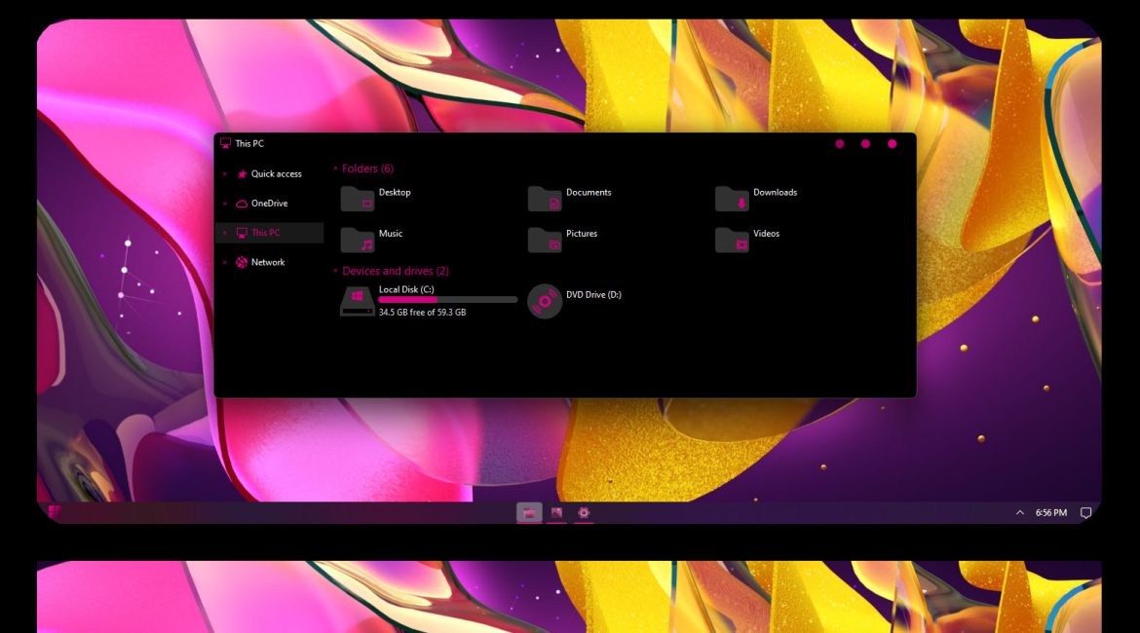1140x633 pixels.
Task: Click the Desktop folder label
Action: pos(395,193)
